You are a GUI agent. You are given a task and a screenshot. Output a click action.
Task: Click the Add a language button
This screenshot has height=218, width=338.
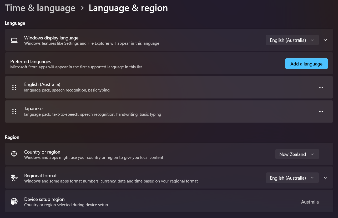(x=306, y=64)
